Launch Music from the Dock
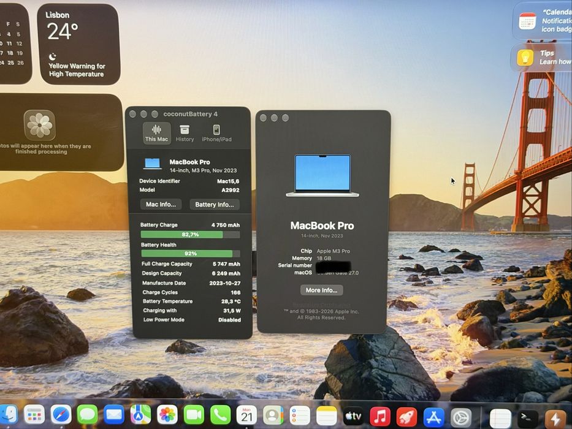572x429 pixels. click(379, 416)
